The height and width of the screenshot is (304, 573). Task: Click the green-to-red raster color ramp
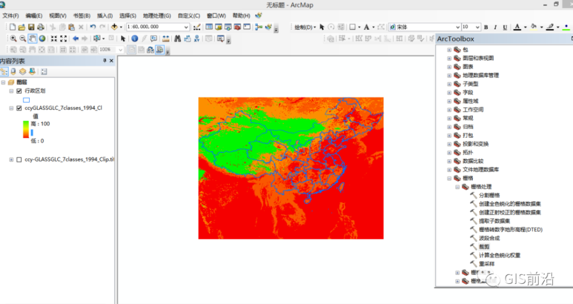pyautogui.click(x=26, y=129)
